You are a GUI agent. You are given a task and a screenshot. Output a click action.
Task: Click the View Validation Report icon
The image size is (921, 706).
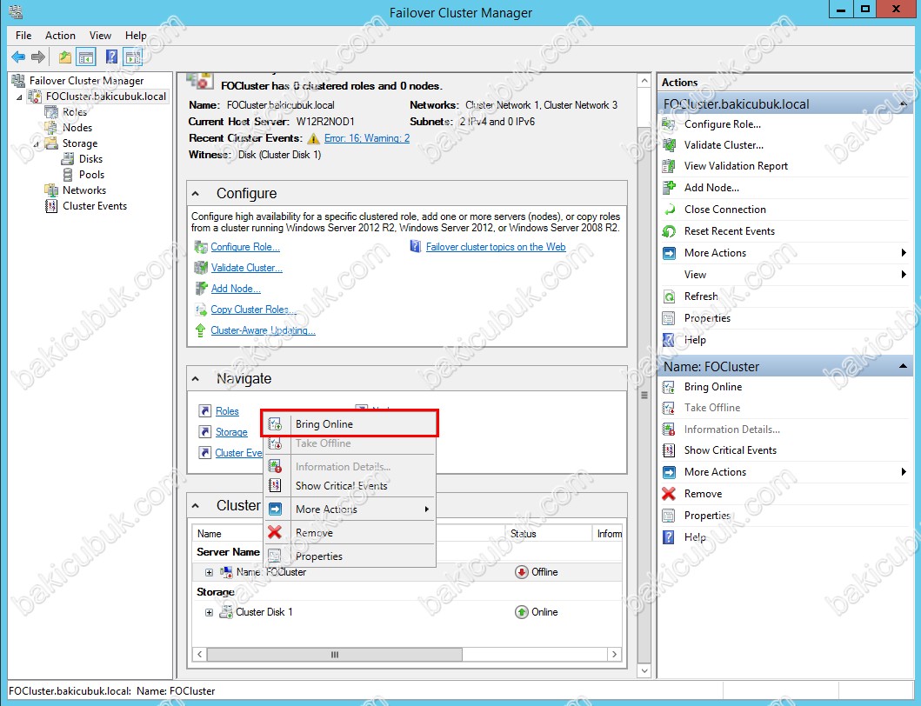pyautogui.click(x=669, y=166)
